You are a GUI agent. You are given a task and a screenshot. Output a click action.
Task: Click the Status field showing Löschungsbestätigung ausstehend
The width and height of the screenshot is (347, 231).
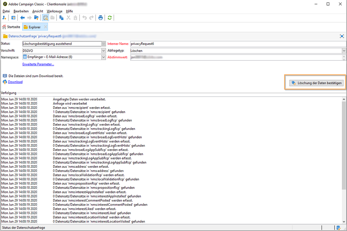click(62, 44)
